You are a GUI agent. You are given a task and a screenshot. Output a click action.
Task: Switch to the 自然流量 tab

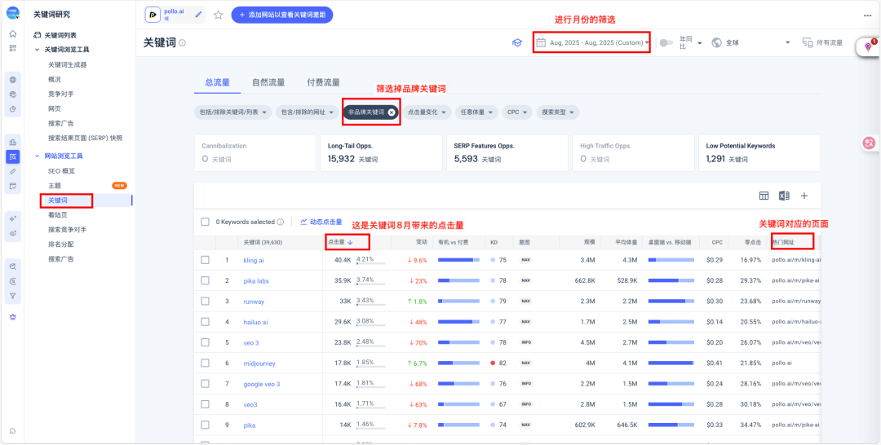tap(268, 82)
